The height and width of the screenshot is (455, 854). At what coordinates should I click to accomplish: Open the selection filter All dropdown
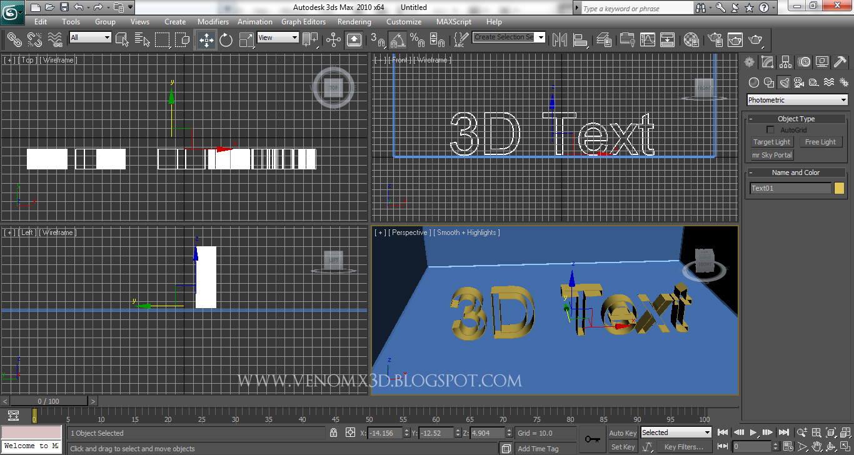[89, 37]
